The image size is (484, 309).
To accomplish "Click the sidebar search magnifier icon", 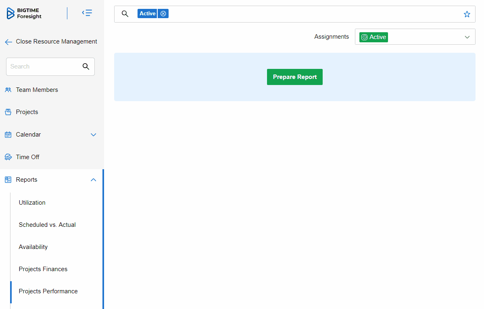I will [x=86, y=66].
